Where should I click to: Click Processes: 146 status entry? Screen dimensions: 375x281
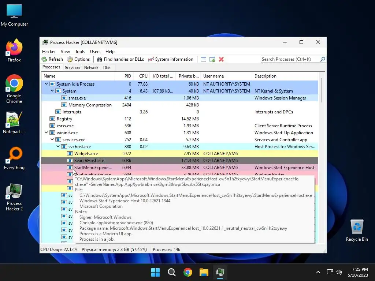[x=167, y=250]
